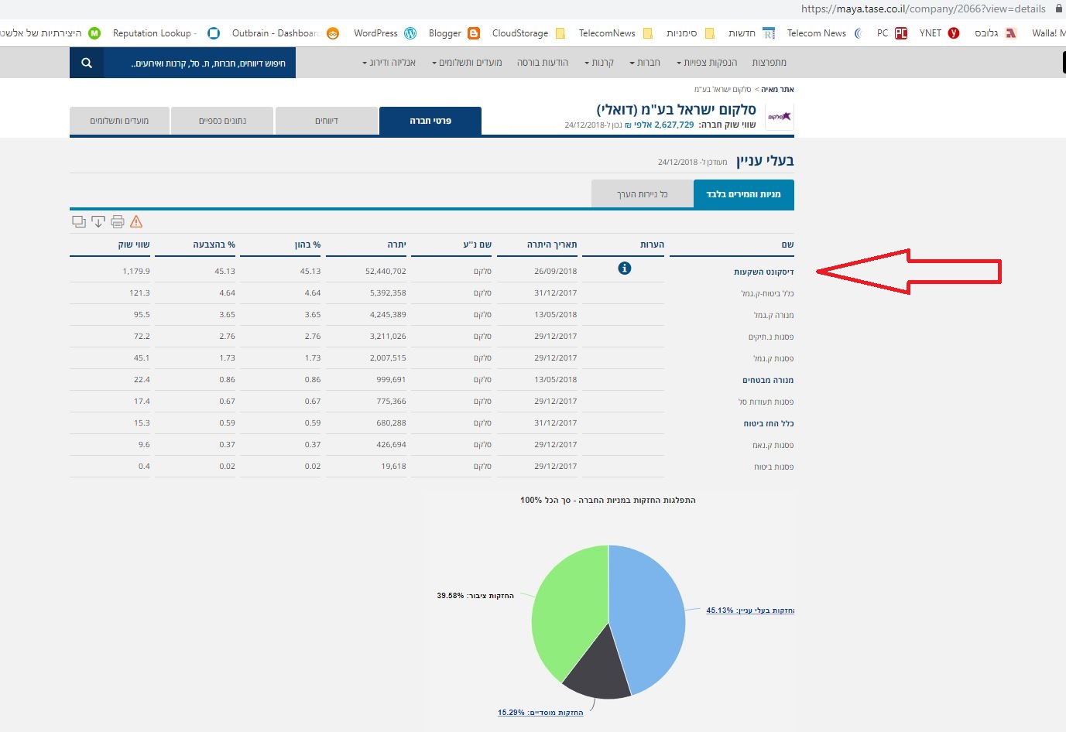The height and width of the screenshot is (732, 1066).
Task: Open the דיסקונט השקעות shareholder link
Action: [x=763, y=272]
